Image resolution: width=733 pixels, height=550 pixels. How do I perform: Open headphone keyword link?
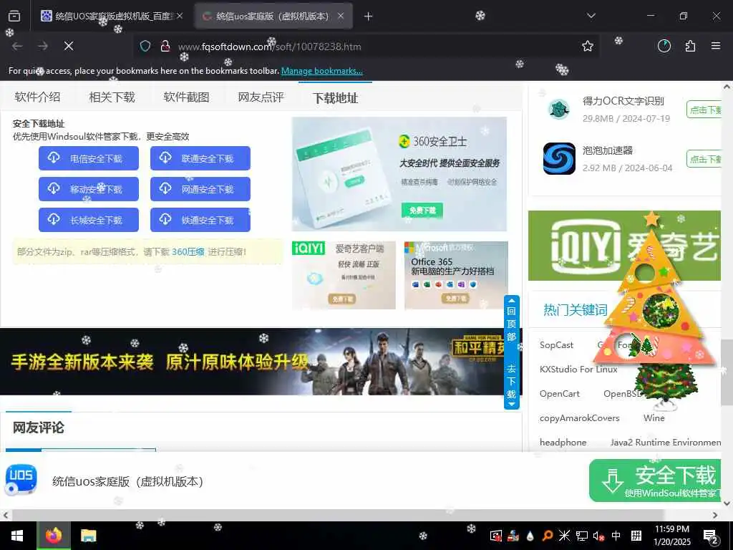tap(563, 443)
